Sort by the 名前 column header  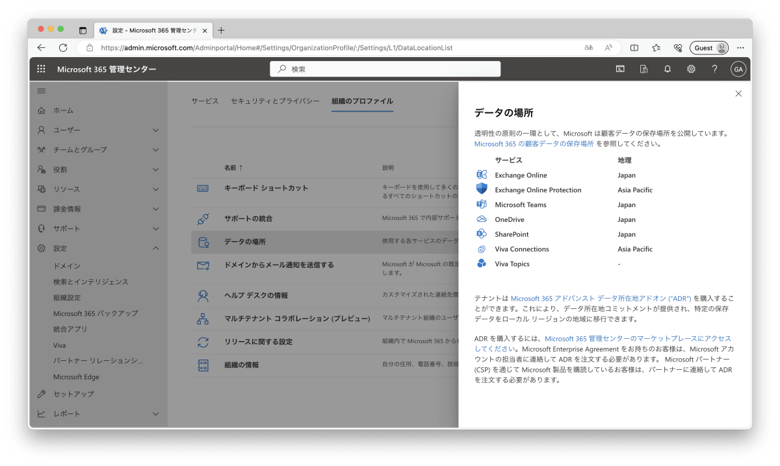pos(233,167)
